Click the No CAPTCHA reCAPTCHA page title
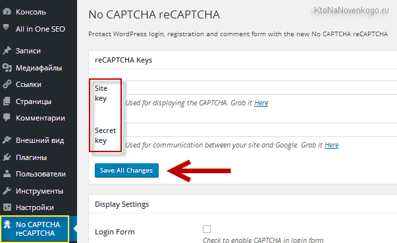 tap(154, 14)
